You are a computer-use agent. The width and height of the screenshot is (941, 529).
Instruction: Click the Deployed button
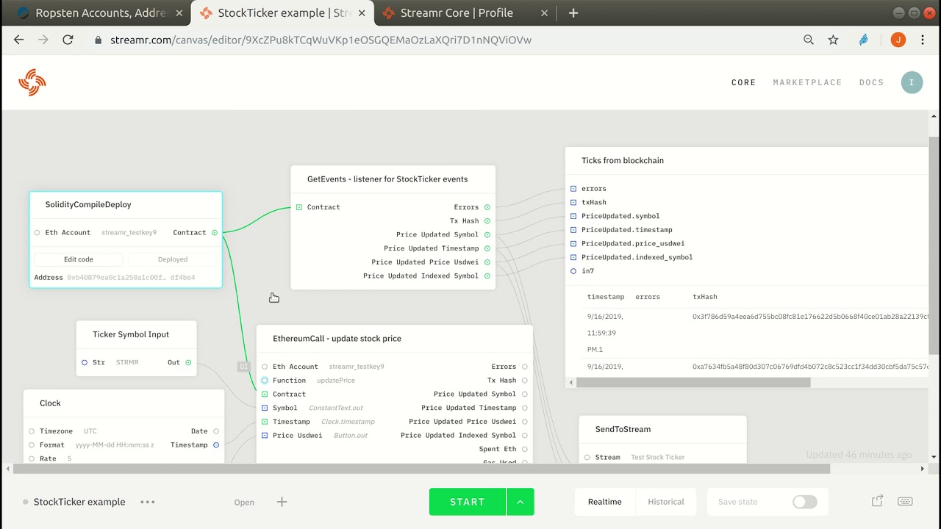pos(173,259)
